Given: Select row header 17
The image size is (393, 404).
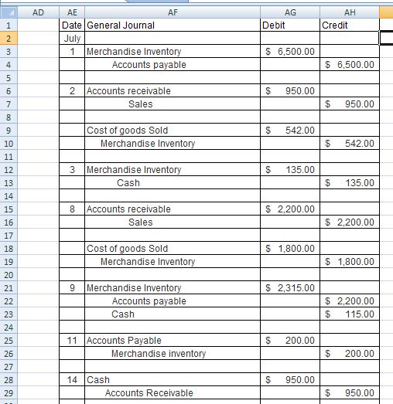Looking at the screenshot, I should coord(9,236).
